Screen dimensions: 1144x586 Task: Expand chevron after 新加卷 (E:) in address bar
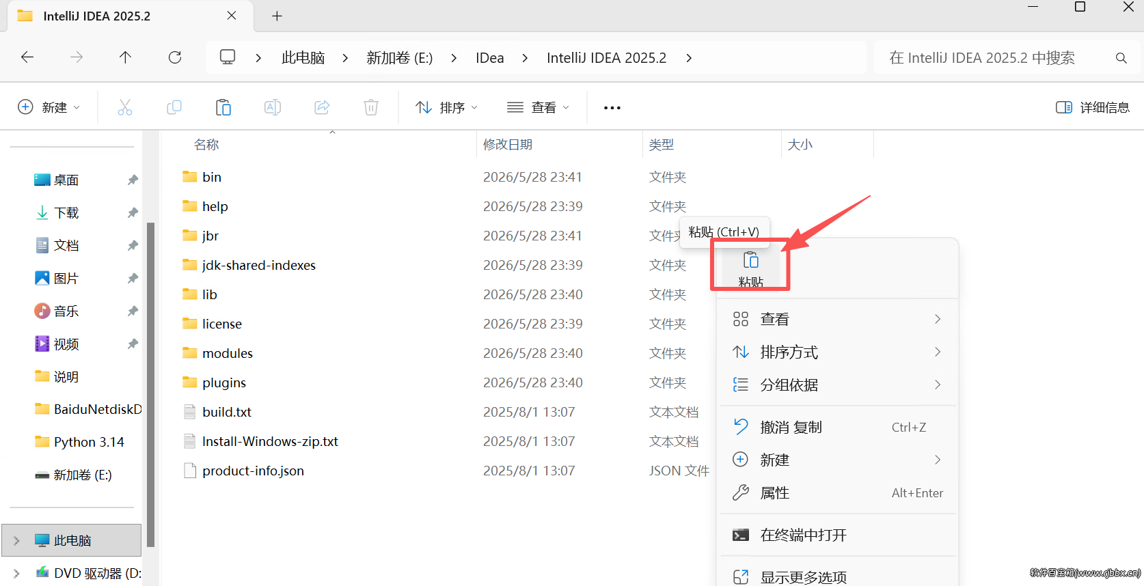point(454,58)
